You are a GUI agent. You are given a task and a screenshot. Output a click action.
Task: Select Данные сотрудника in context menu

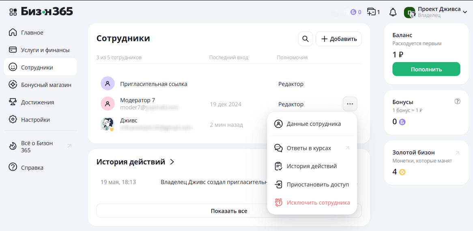click(313, 124)
